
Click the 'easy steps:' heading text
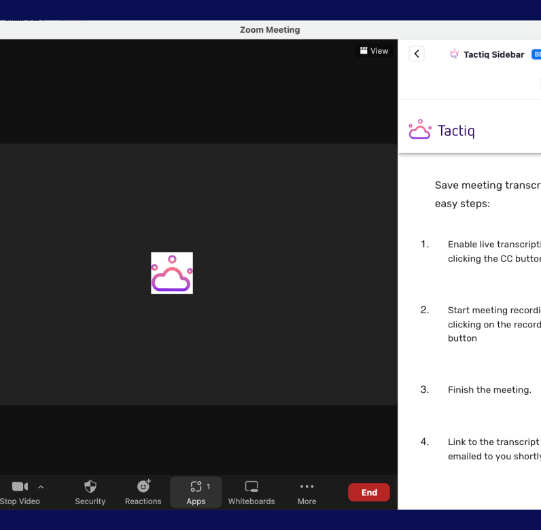462,204
